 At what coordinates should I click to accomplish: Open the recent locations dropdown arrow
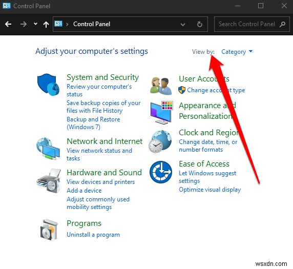click(x=35, y=24)
